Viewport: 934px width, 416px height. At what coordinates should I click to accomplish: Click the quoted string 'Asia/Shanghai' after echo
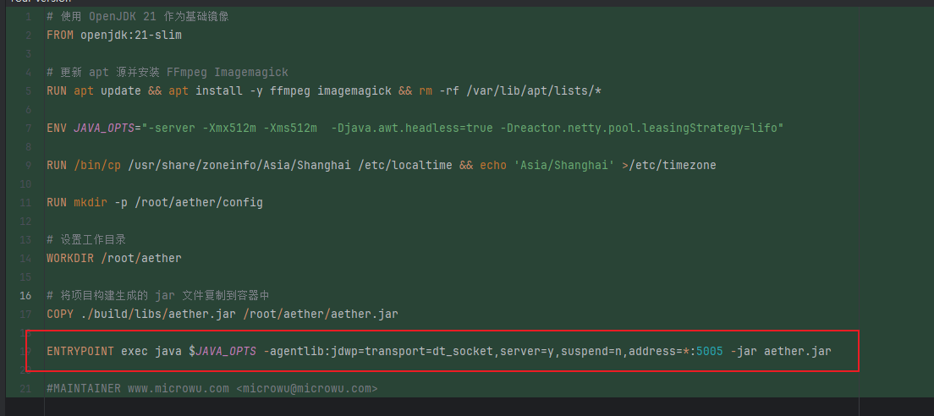point(564,166)
